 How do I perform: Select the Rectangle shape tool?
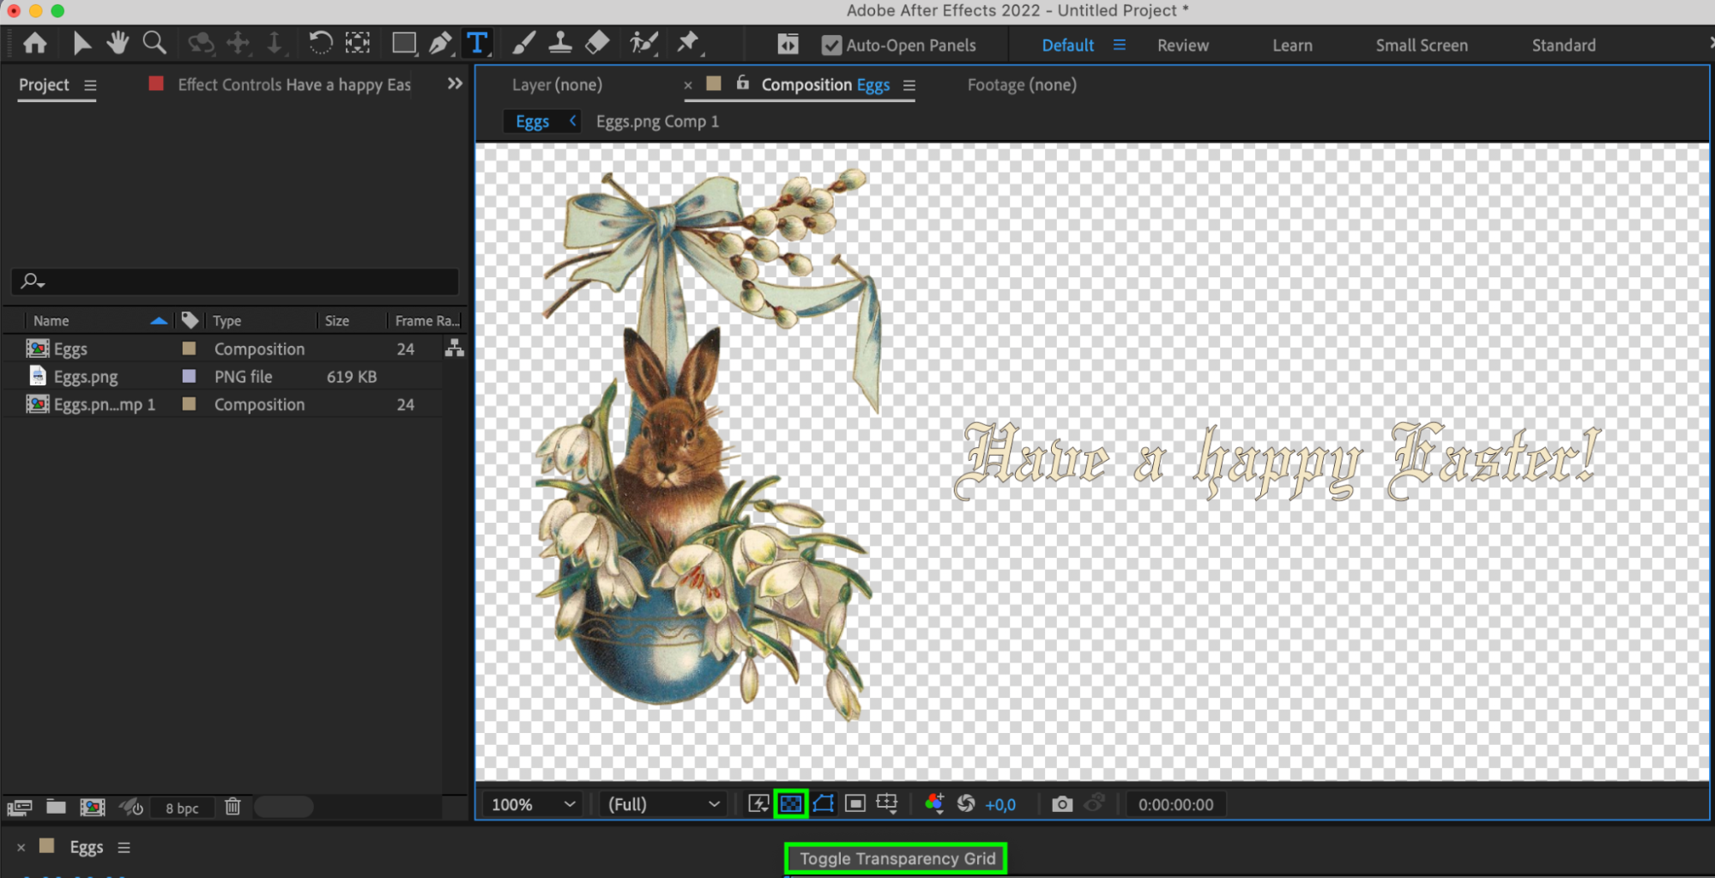pos(404,43)
